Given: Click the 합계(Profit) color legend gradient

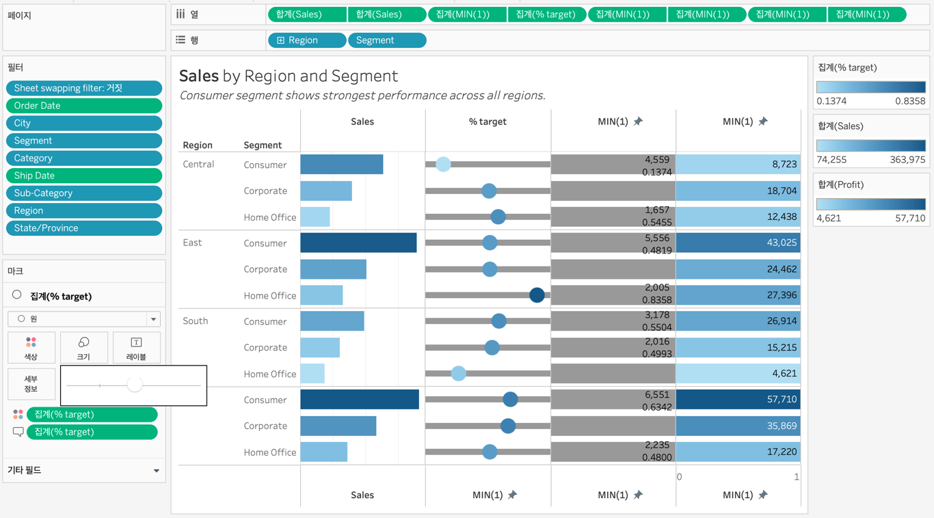Looking at the screenshot, I should coord(870,204).
